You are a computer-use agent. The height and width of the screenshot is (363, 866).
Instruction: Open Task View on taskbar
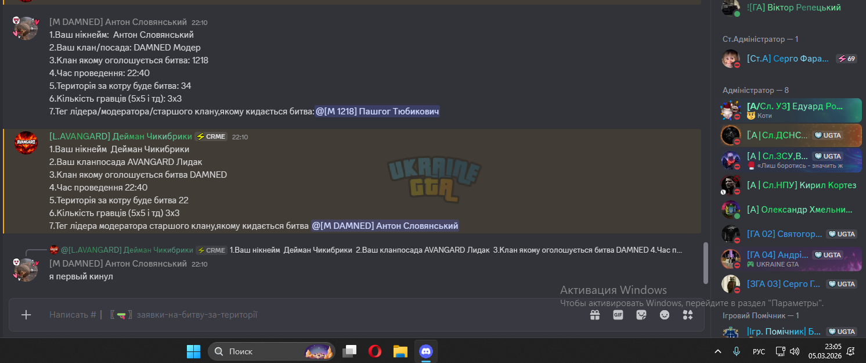(x=349, y=351)
